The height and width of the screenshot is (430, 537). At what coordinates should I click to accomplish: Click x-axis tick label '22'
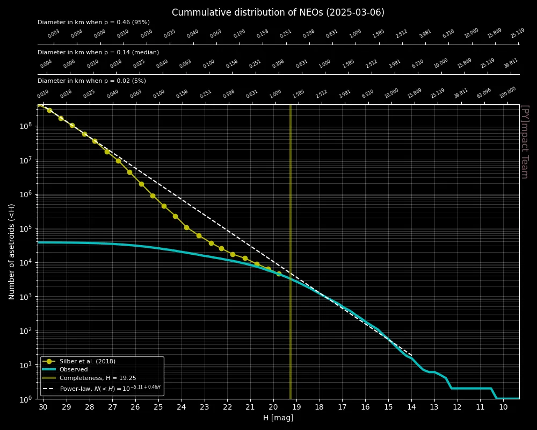227,407
